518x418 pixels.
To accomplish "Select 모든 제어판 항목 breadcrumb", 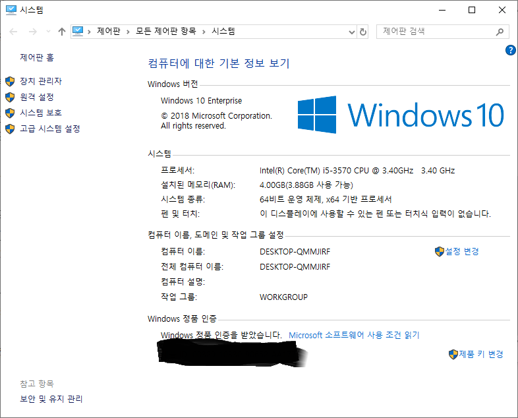I will click(166, 32).
